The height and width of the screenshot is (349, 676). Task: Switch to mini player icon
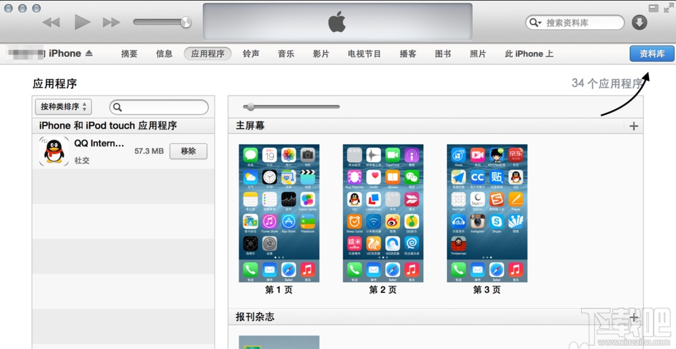click(x=653, y=7)
